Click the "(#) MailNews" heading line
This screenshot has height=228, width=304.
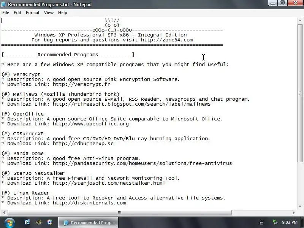pyautogui.click(x=60, y=94)
